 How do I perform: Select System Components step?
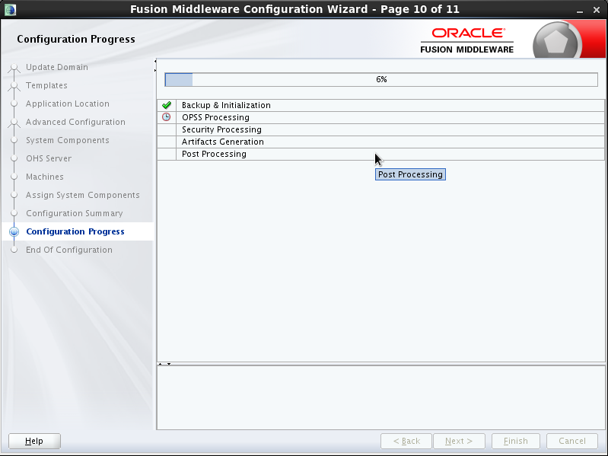[x=68, y=140]
